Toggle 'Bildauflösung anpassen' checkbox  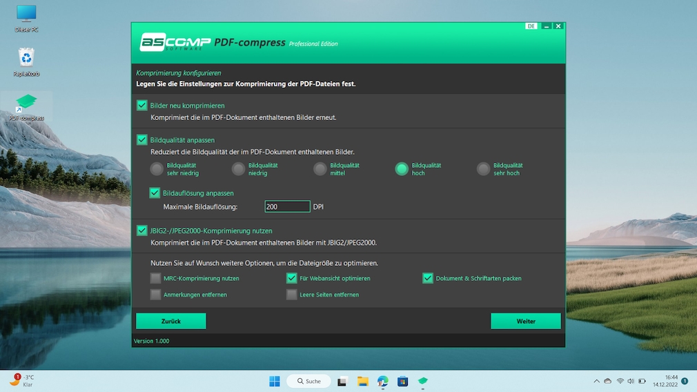(x=155, y=193)
